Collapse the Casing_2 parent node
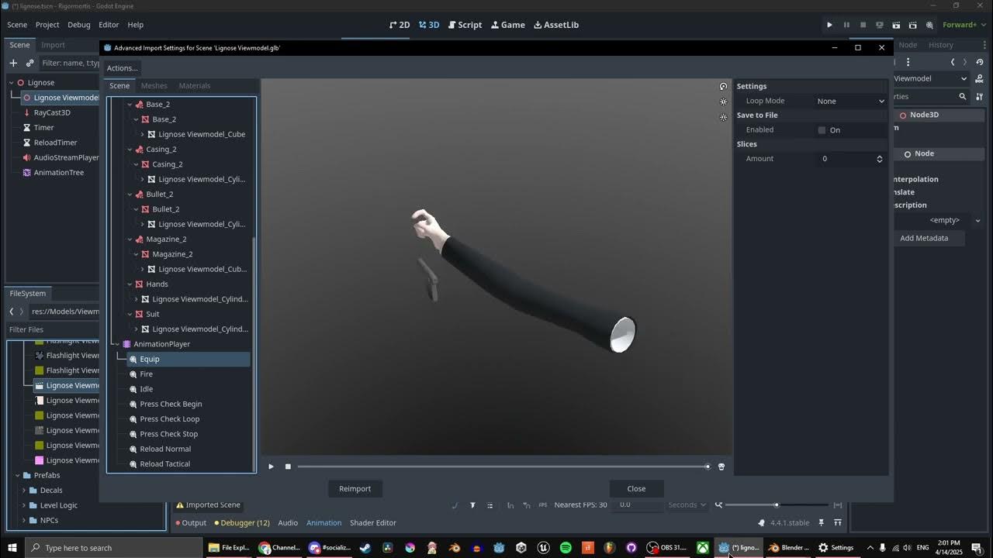Image resolution: width=993 pixels, height=558 pixels. click(x=130, y=150)
